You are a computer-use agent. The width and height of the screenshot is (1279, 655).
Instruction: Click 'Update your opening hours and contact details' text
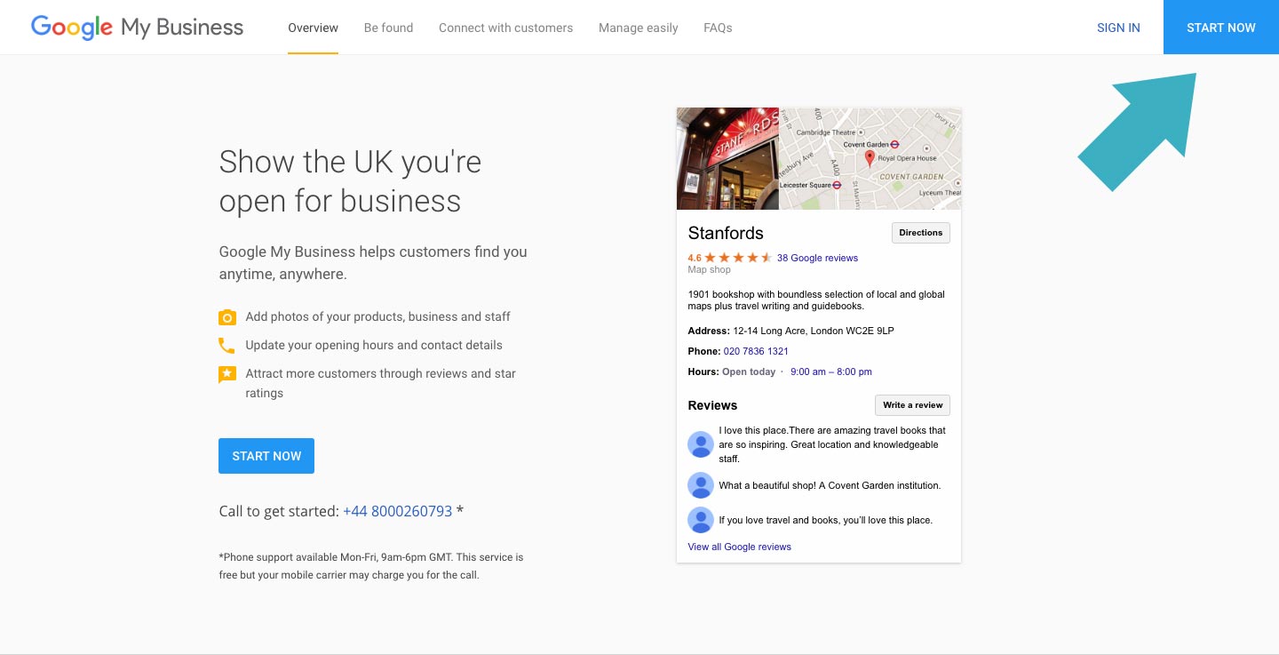click(x=374, y=345)
